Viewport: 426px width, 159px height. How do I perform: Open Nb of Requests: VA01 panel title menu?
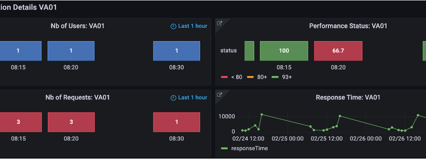coord(77,97)
